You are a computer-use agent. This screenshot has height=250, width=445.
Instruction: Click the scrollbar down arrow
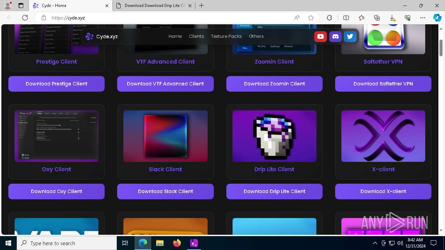point(441,230)
